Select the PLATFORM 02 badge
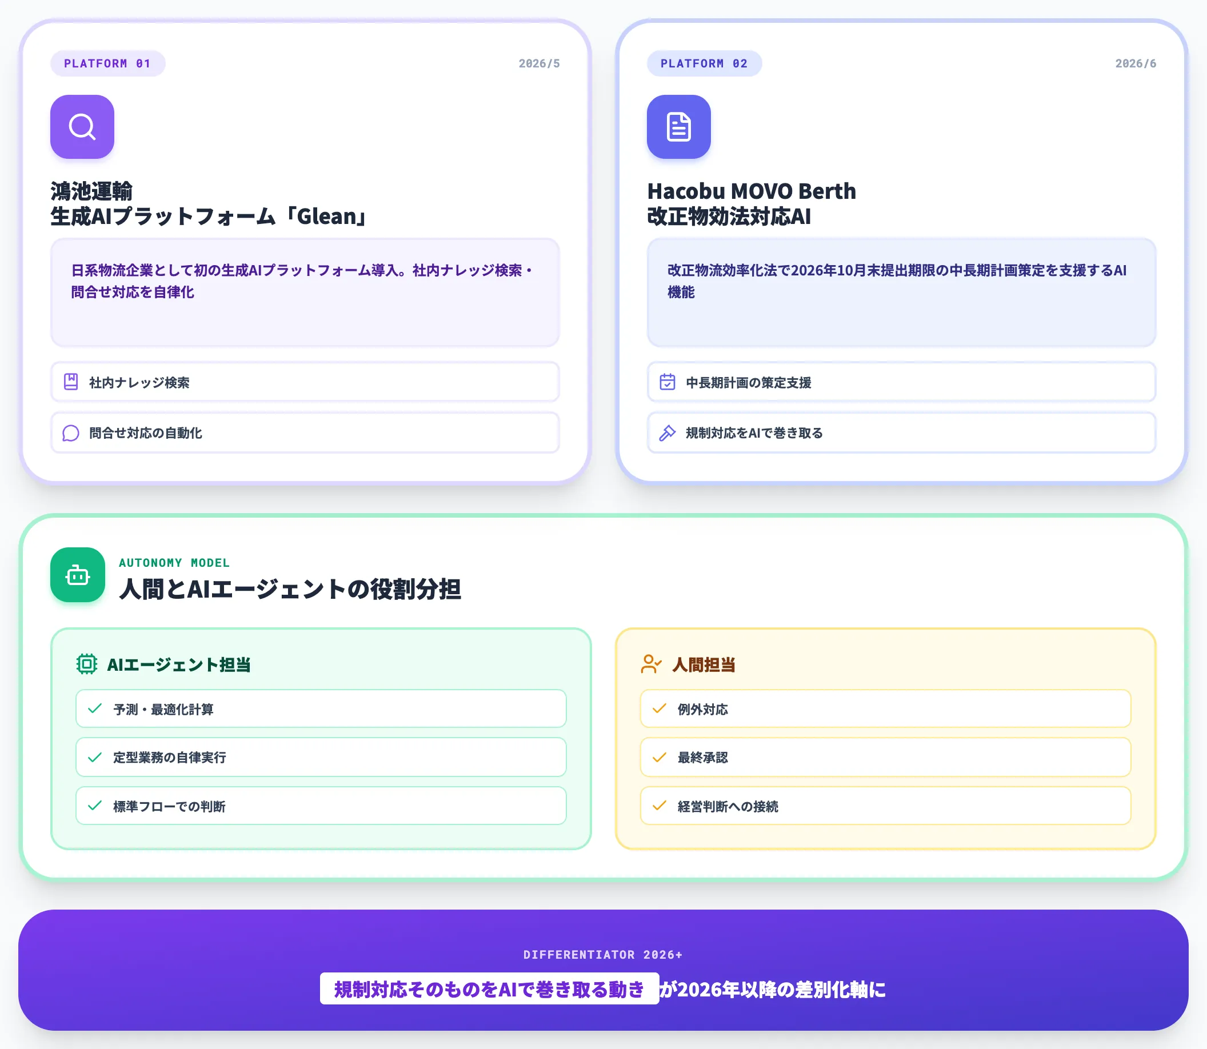Viewport: 1207px width, 1049px height. (x=705, y=63)
